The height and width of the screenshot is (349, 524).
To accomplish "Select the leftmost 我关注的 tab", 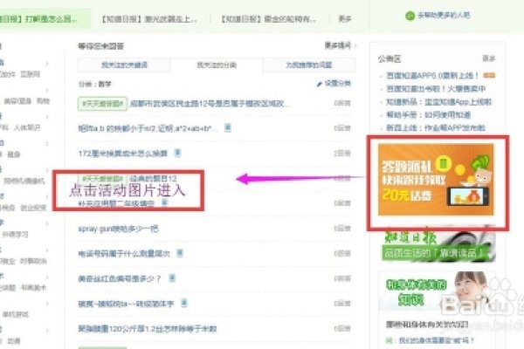I will [124, 65].
